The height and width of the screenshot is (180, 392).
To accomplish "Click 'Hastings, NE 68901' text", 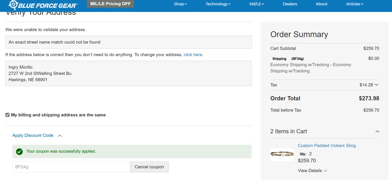I will (28, 80).
